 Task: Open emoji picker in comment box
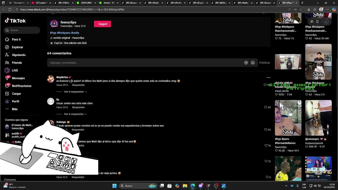tap(253, 63)
